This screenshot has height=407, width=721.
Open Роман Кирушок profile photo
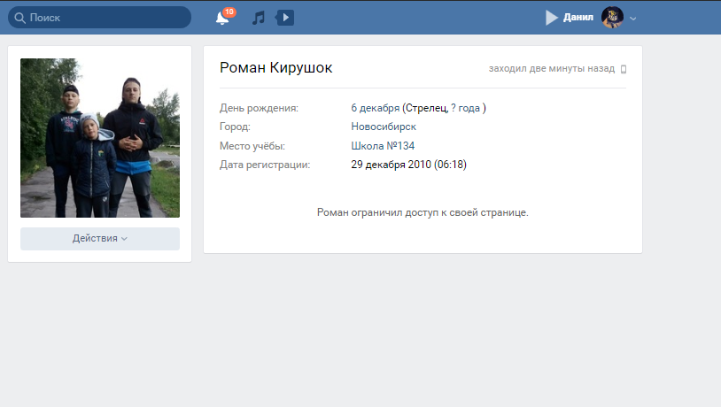pos(100,138)
